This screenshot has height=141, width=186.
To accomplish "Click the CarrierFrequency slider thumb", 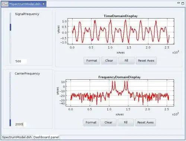I will tap(10, 123).
